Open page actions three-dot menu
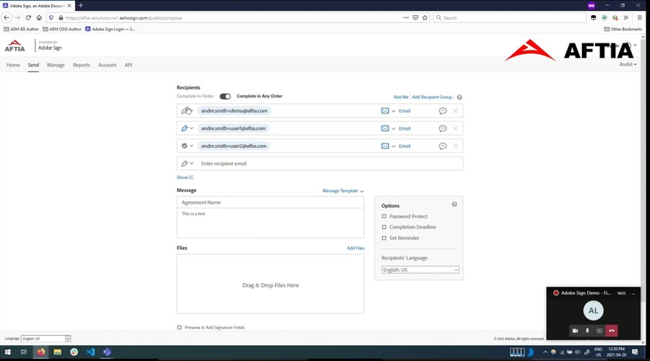650x361 pixels. click(406, 18)
